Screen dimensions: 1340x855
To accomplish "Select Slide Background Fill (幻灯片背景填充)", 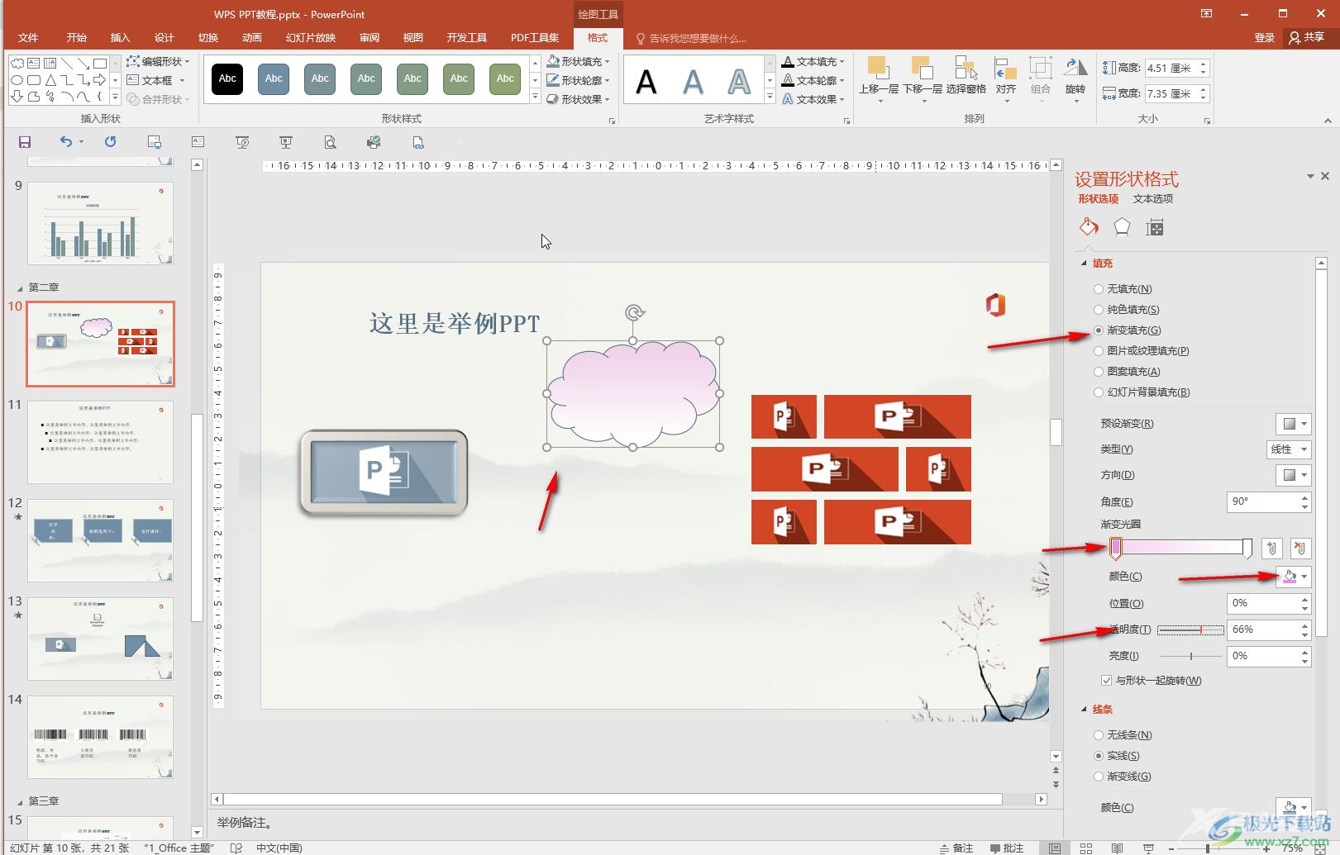I will [1099, 392].
